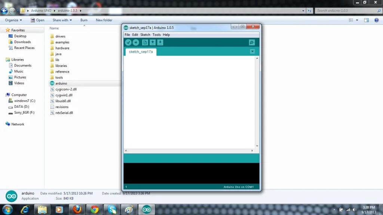The width and height of the screenshot is (383, 215).
Task: Click the Windows Start orb
Action: (7, 210)
